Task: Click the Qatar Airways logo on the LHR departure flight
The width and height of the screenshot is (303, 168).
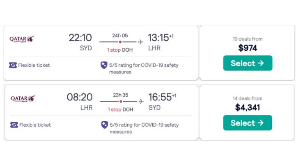Action: click(23, 99)
